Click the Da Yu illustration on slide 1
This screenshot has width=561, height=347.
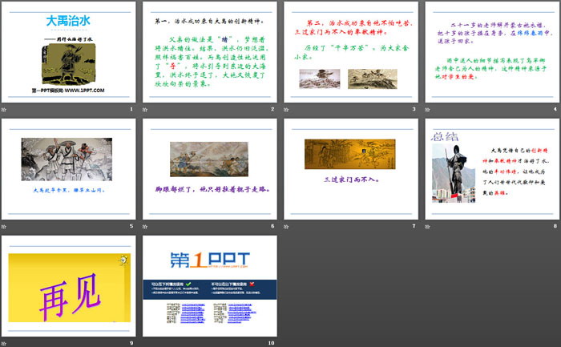[69, 63]
